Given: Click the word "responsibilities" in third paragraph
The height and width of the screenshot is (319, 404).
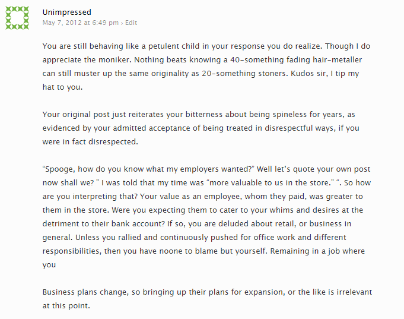Looking at the screenshot, I should pyautogui.click(x=72, y=251).
